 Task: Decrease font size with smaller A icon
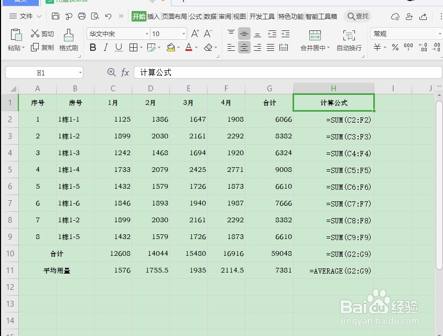[208, 34]
